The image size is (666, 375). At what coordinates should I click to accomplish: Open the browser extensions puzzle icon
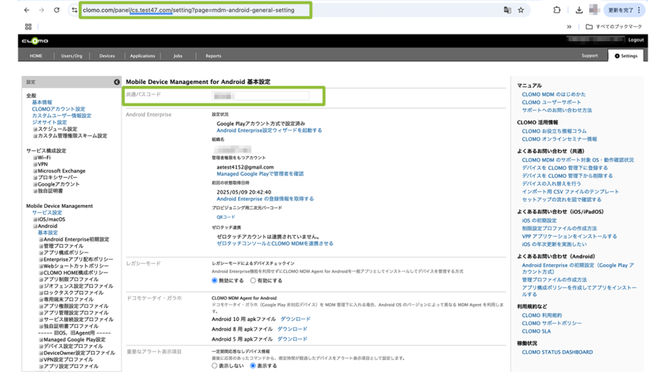[557, 10]
